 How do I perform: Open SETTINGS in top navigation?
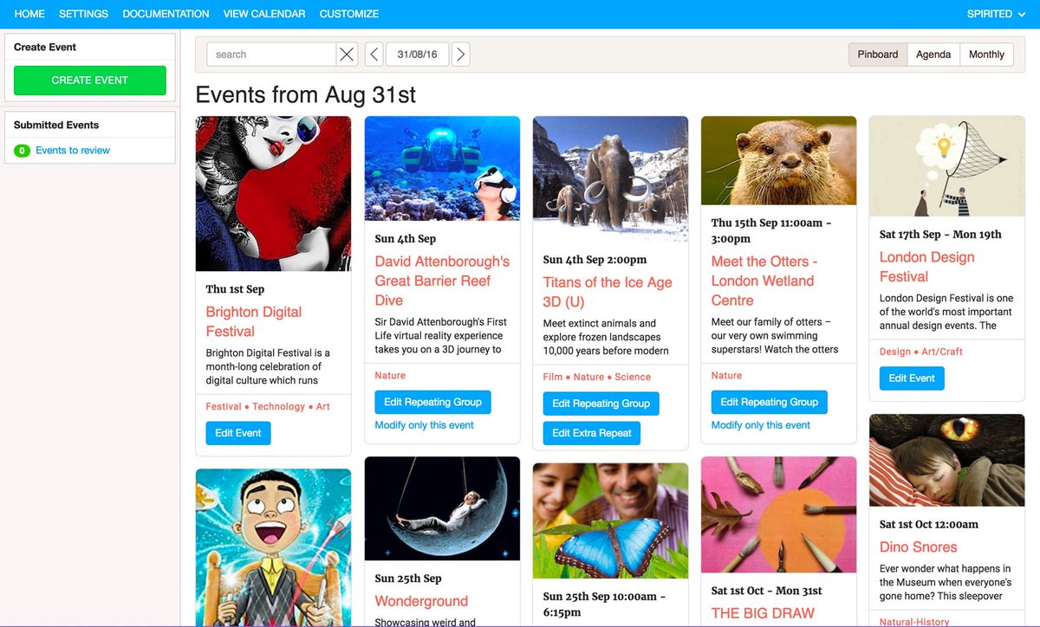[x=83, y=14]
